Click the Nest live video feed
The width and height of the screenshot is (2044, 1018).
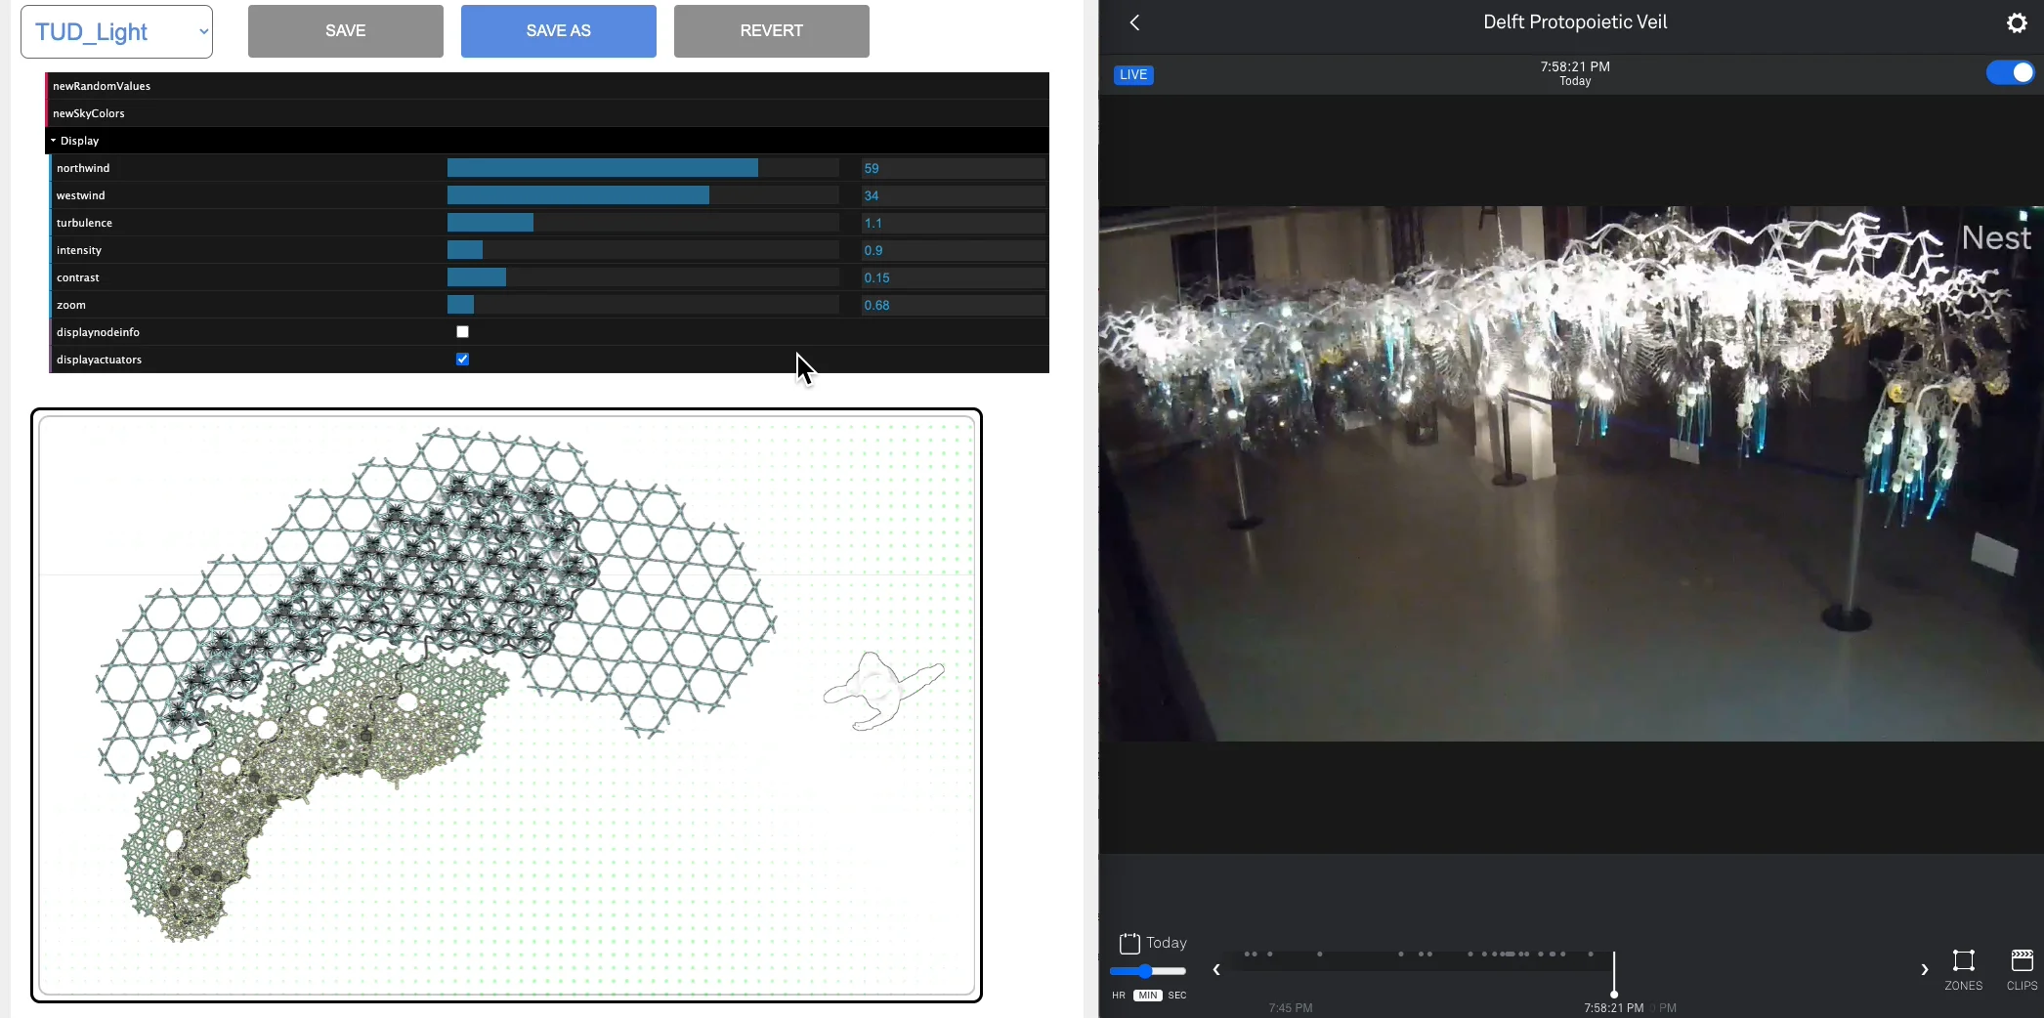click(x=1571, y=473)
